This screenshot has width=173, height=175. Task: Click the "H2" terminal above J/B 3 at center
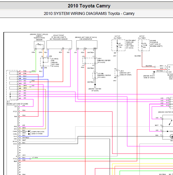(x=115, y=69)
